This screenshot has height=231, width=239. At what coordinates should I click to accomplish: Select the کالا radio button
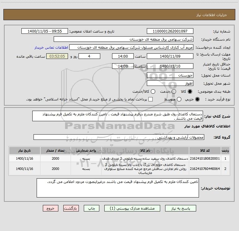tap(190, 91)
